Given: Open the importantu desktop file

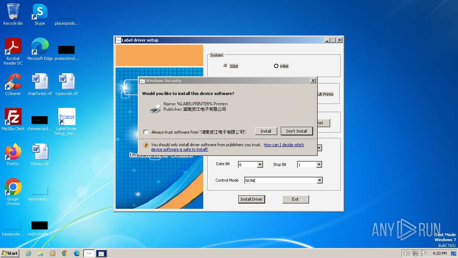Looking at the screenshot, I should 40,193.
